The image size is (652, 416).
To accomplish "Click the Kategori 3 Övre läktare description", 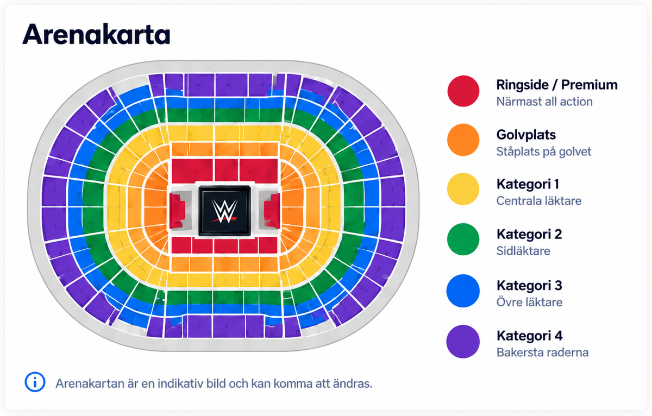I will [x=529, y=302].
